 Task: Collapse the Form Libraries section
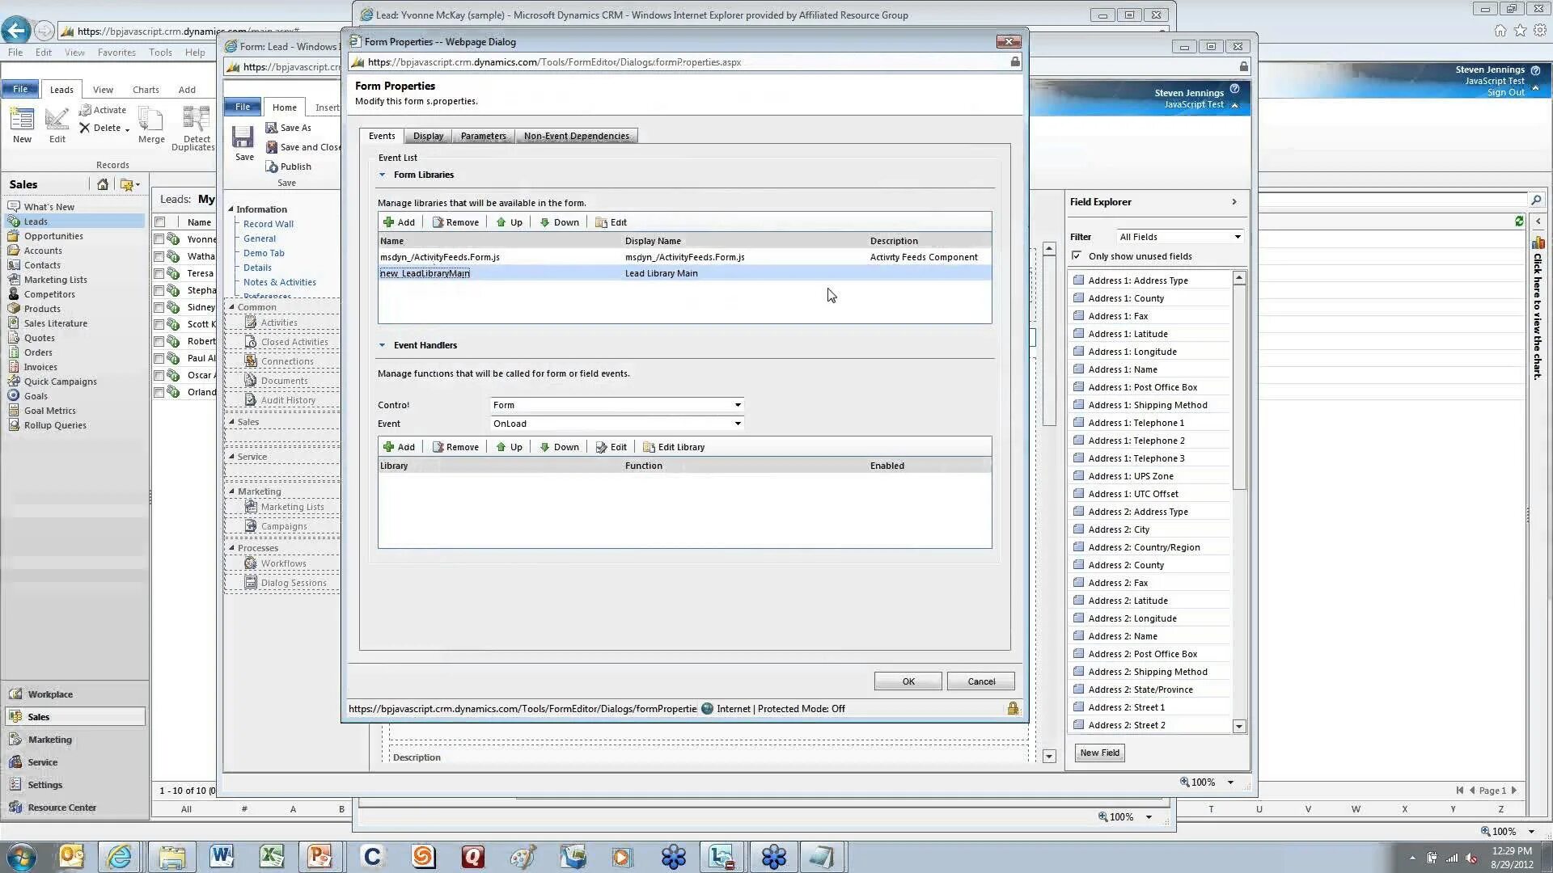(x=383, y=175)
